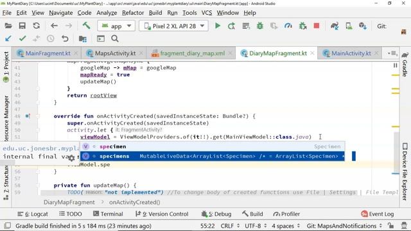
Task: Select the specimens completion suggestion
Action: pos(213,157)
